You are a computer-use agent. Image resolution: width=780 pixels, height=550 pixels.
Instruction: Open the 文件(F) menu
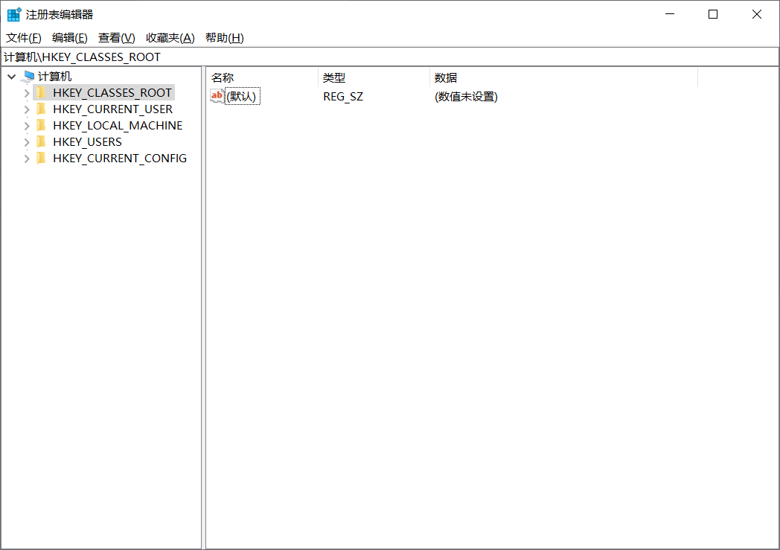(23, 38)
